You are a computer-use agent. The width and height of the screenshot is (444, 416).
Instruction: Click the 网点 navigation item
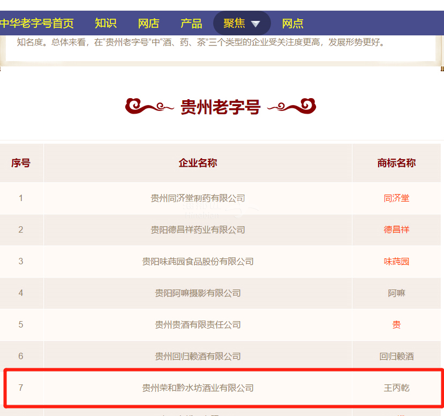[x=292, y=24]
